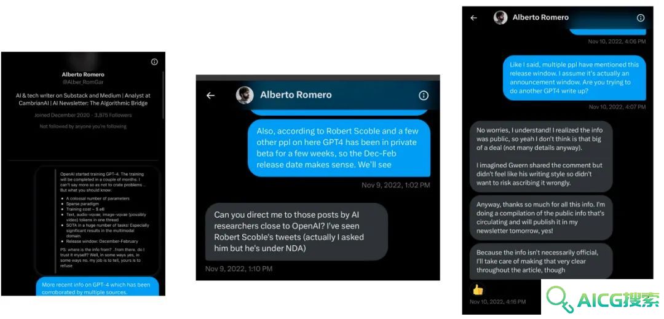Select 'Can you direct me to those posts' message

[x=296, y=232]
